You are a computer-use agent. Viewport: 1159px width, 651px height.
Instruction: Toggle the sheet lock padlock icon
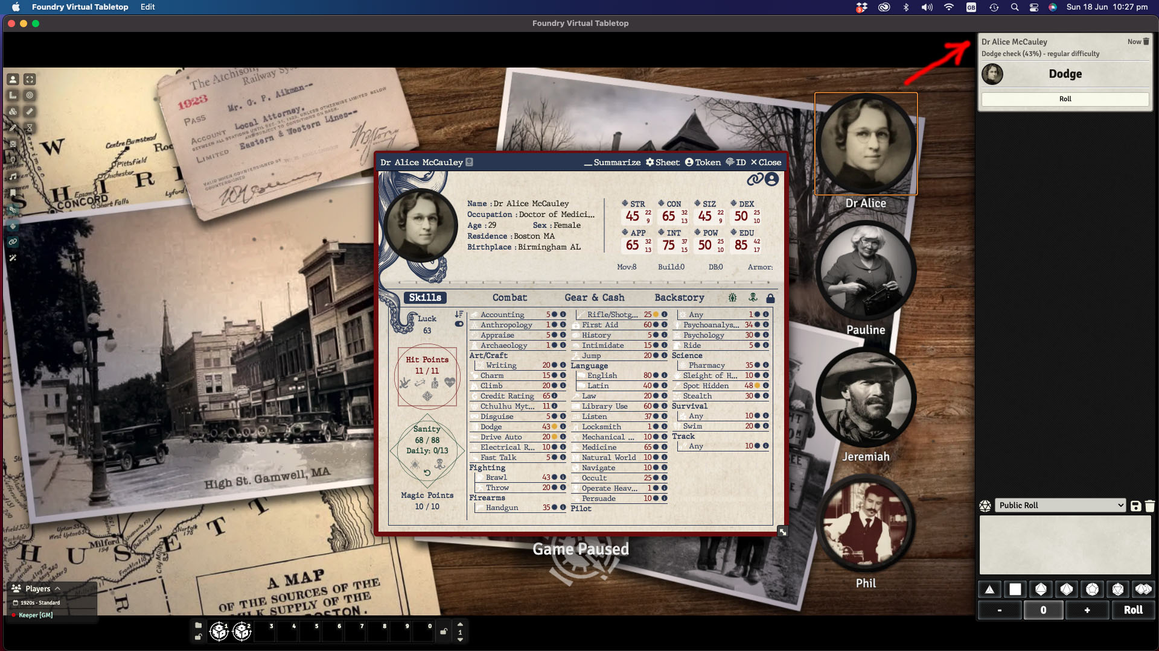point(770,298)
